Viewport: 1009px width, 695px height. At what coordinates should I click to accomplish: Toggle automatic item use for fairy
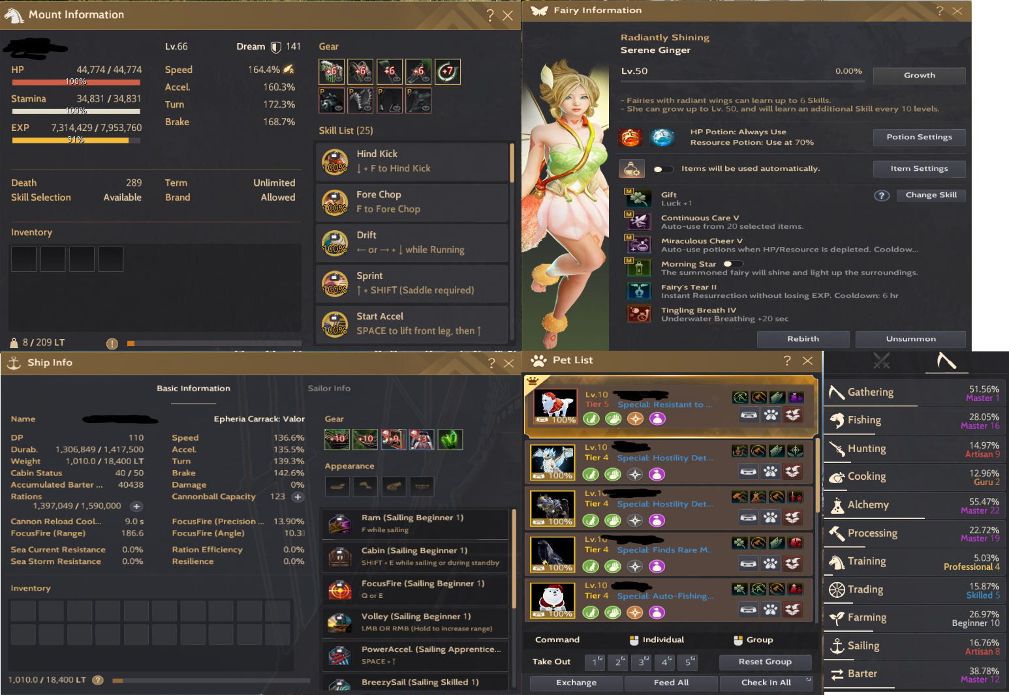(x=662, y=169)
